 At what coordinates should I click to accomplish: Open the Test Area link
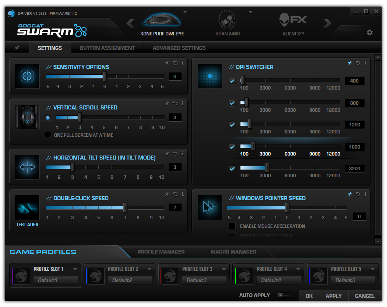click(x=27, y=225)
